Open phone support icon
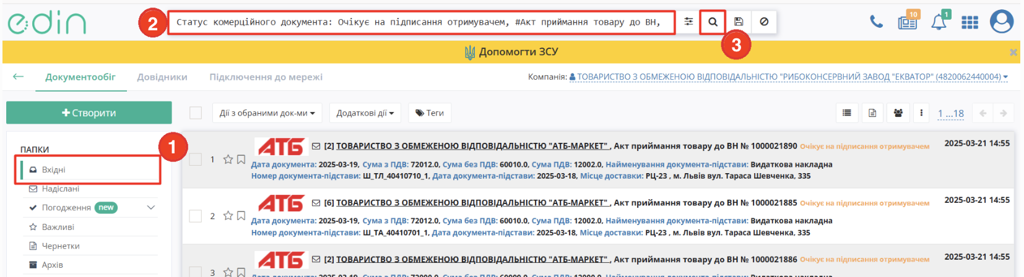The height and width of the screenshot is (277, 1024). tap(876, 22)
